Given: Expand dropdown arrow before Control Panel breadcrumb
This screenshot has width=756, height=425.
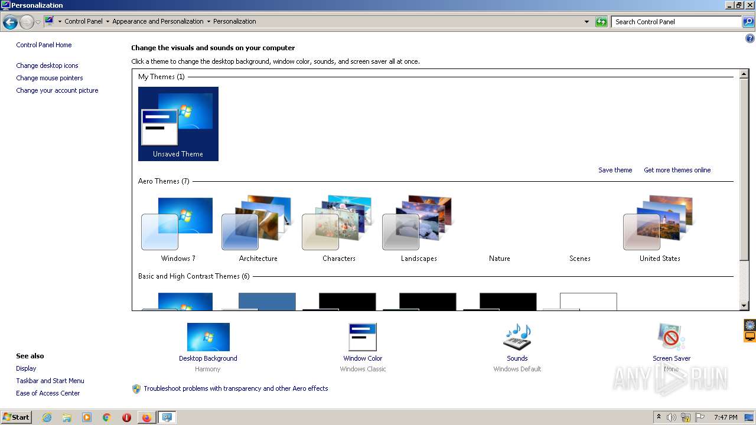Looking at the screenshot, I should tap(60, 21).
